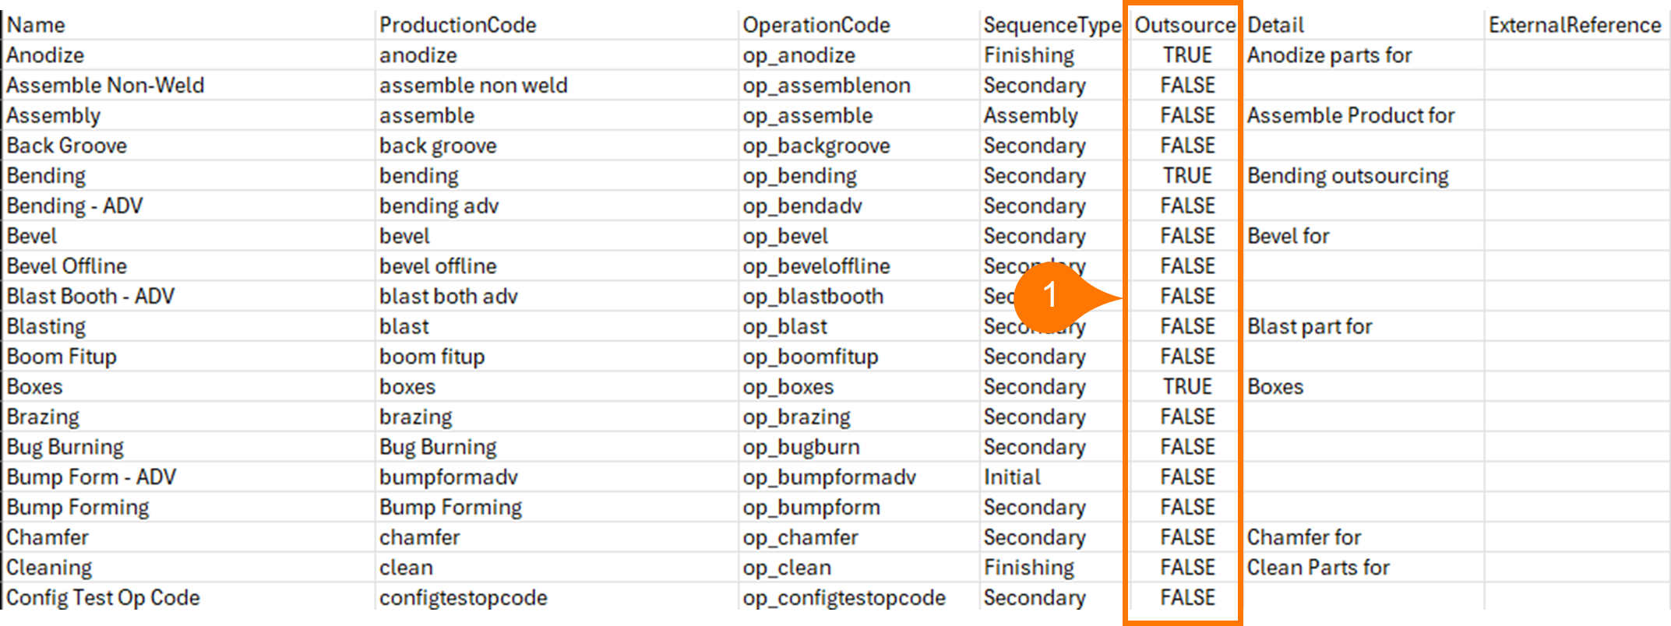Select the Outsource column header
This screenshot has height=626, width=1671.
click(x=1184, y=26)
